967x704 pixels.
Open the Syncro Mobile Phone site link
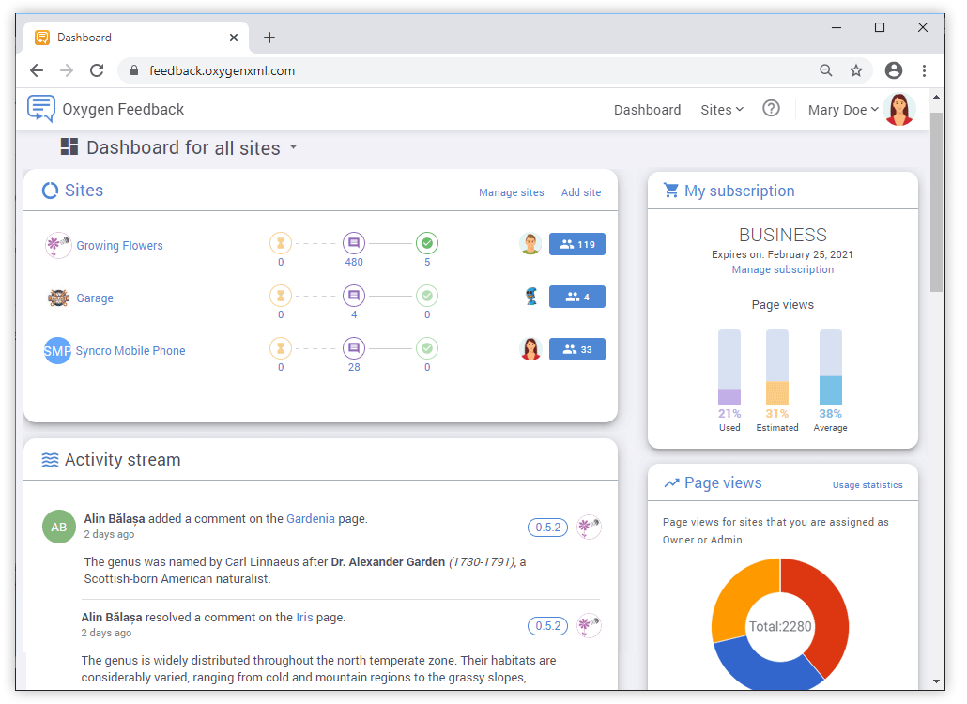pyautogui.click(x=130, y=351)
